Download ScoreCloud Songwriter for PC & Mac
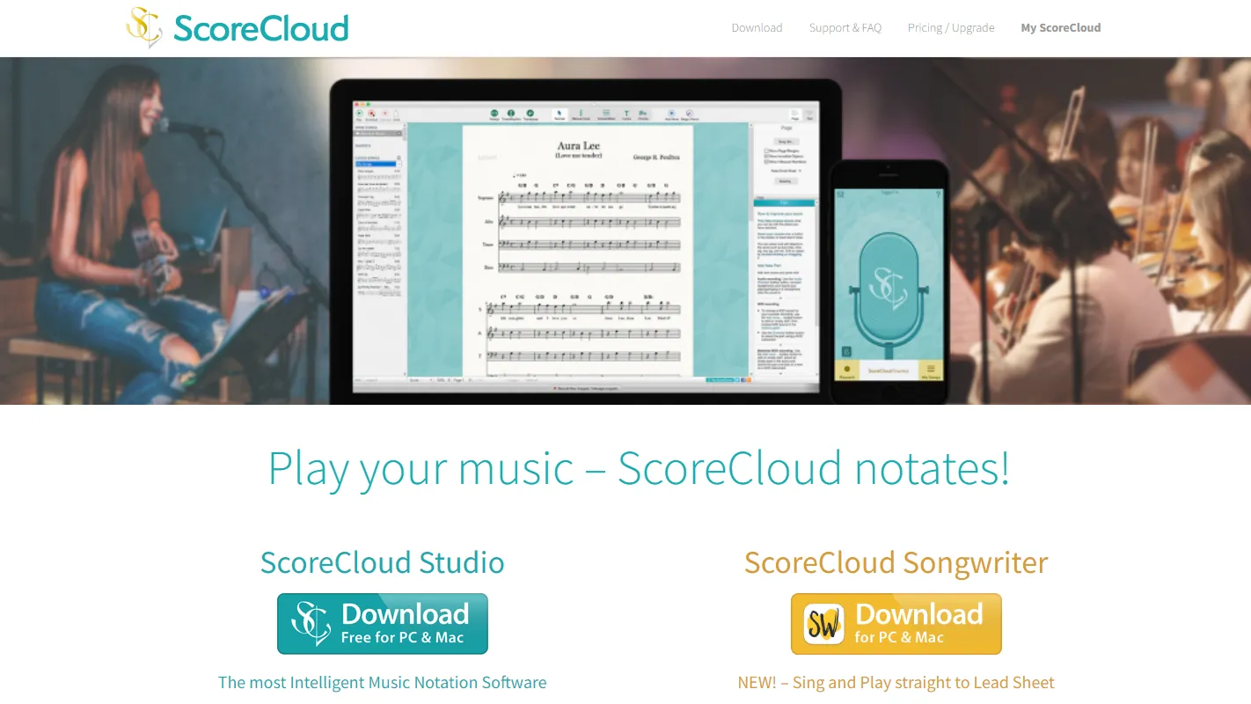1251x704 pixels. (x=896, y=623)
